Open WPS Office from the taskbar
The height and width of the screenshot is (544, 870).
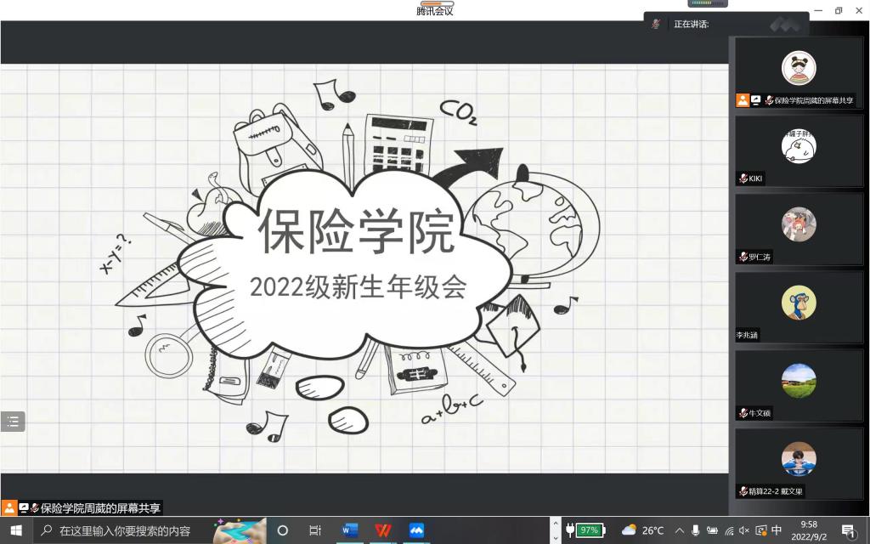383,530
